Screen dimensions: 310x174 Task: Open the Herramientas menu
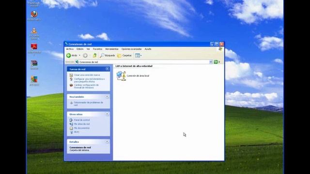coord(112,49)
